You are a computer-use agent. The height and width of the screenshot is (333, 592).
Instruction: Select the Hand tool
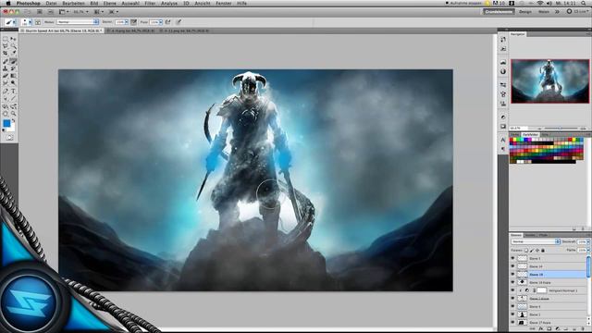[6, 113]
